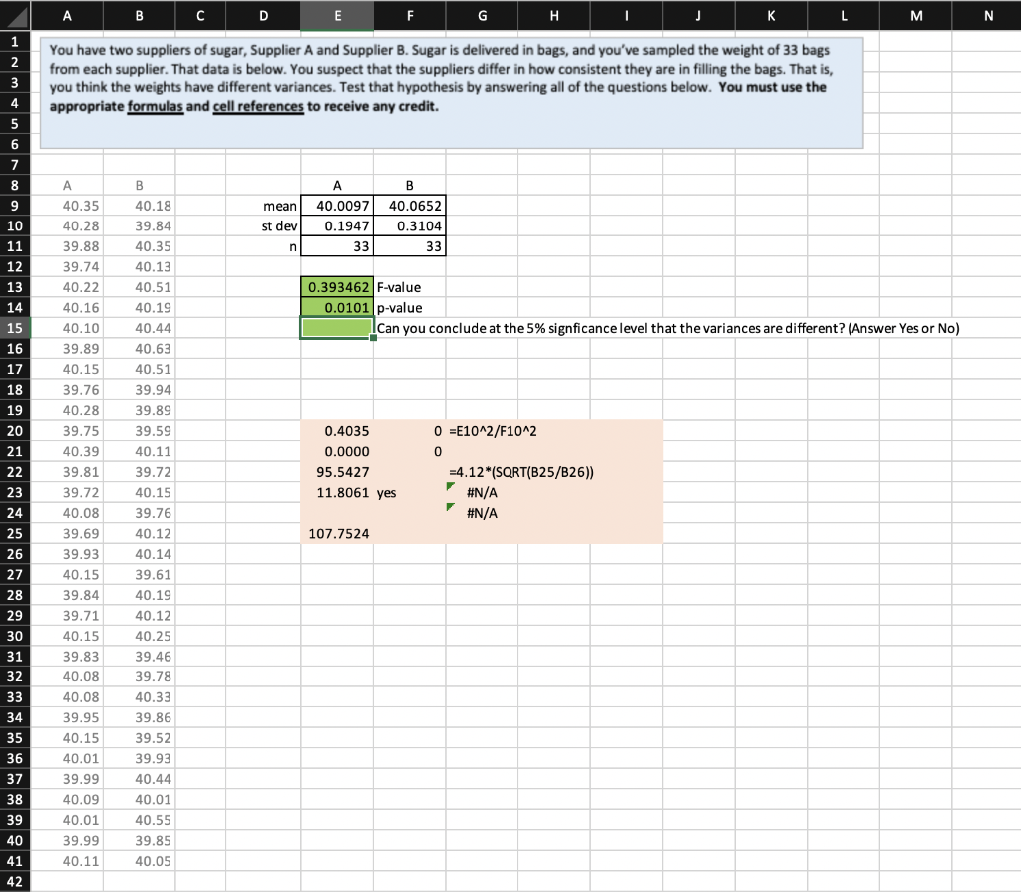1021x892 pixels.
Task: Select cell B39 with 40.55
Action: click(140, 820)
